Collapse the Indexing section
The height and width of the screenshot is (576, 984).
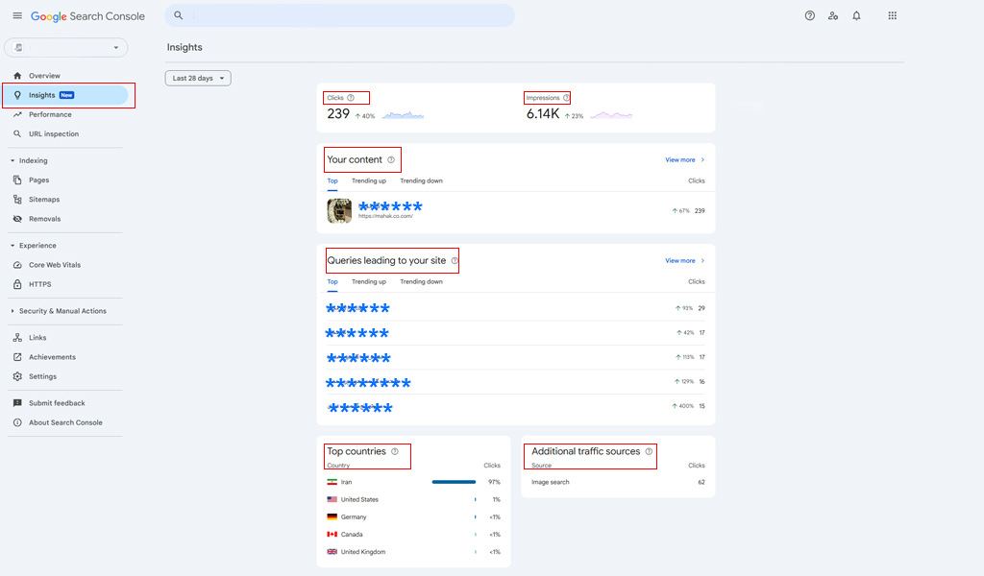pos(12,161)
